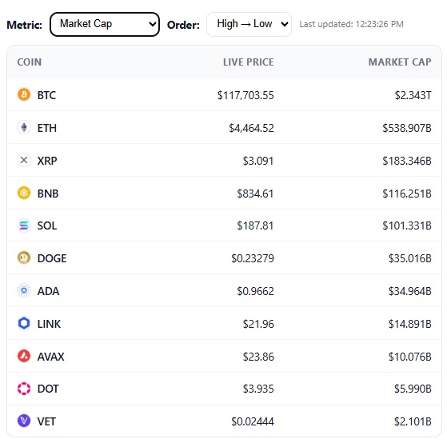Click the XRP coin icon
447x443 pixels.
point(24,160)
